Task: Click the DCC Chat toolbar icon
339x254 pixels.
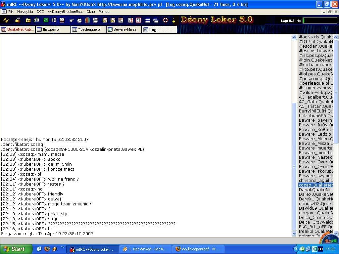Action: point(113,20)
